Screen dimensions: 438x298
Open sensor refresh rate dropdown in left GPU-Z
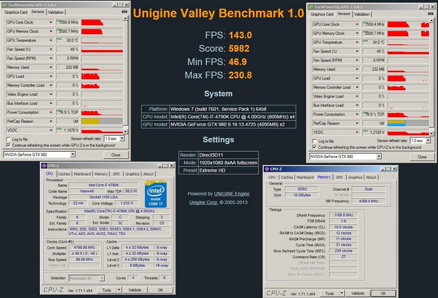[122, 139]
